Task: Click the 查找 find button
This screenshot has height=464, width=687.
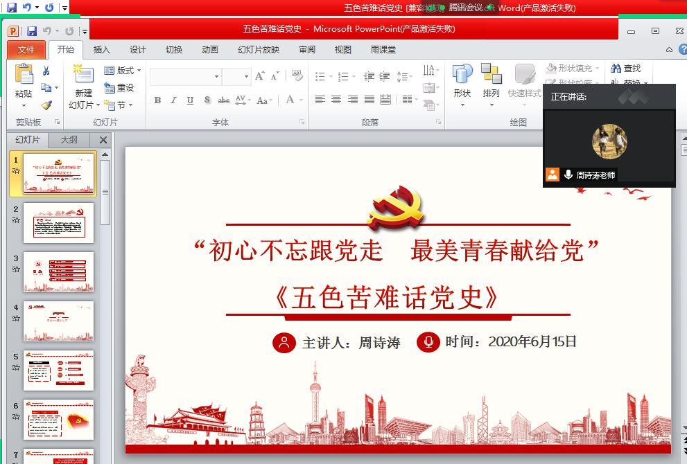Action: pyautogui.click(x=625, y=69)
